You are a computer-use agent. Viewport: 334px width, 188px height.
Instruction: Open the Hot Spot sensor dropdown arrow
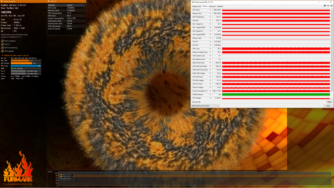click(x=210, y=21)
